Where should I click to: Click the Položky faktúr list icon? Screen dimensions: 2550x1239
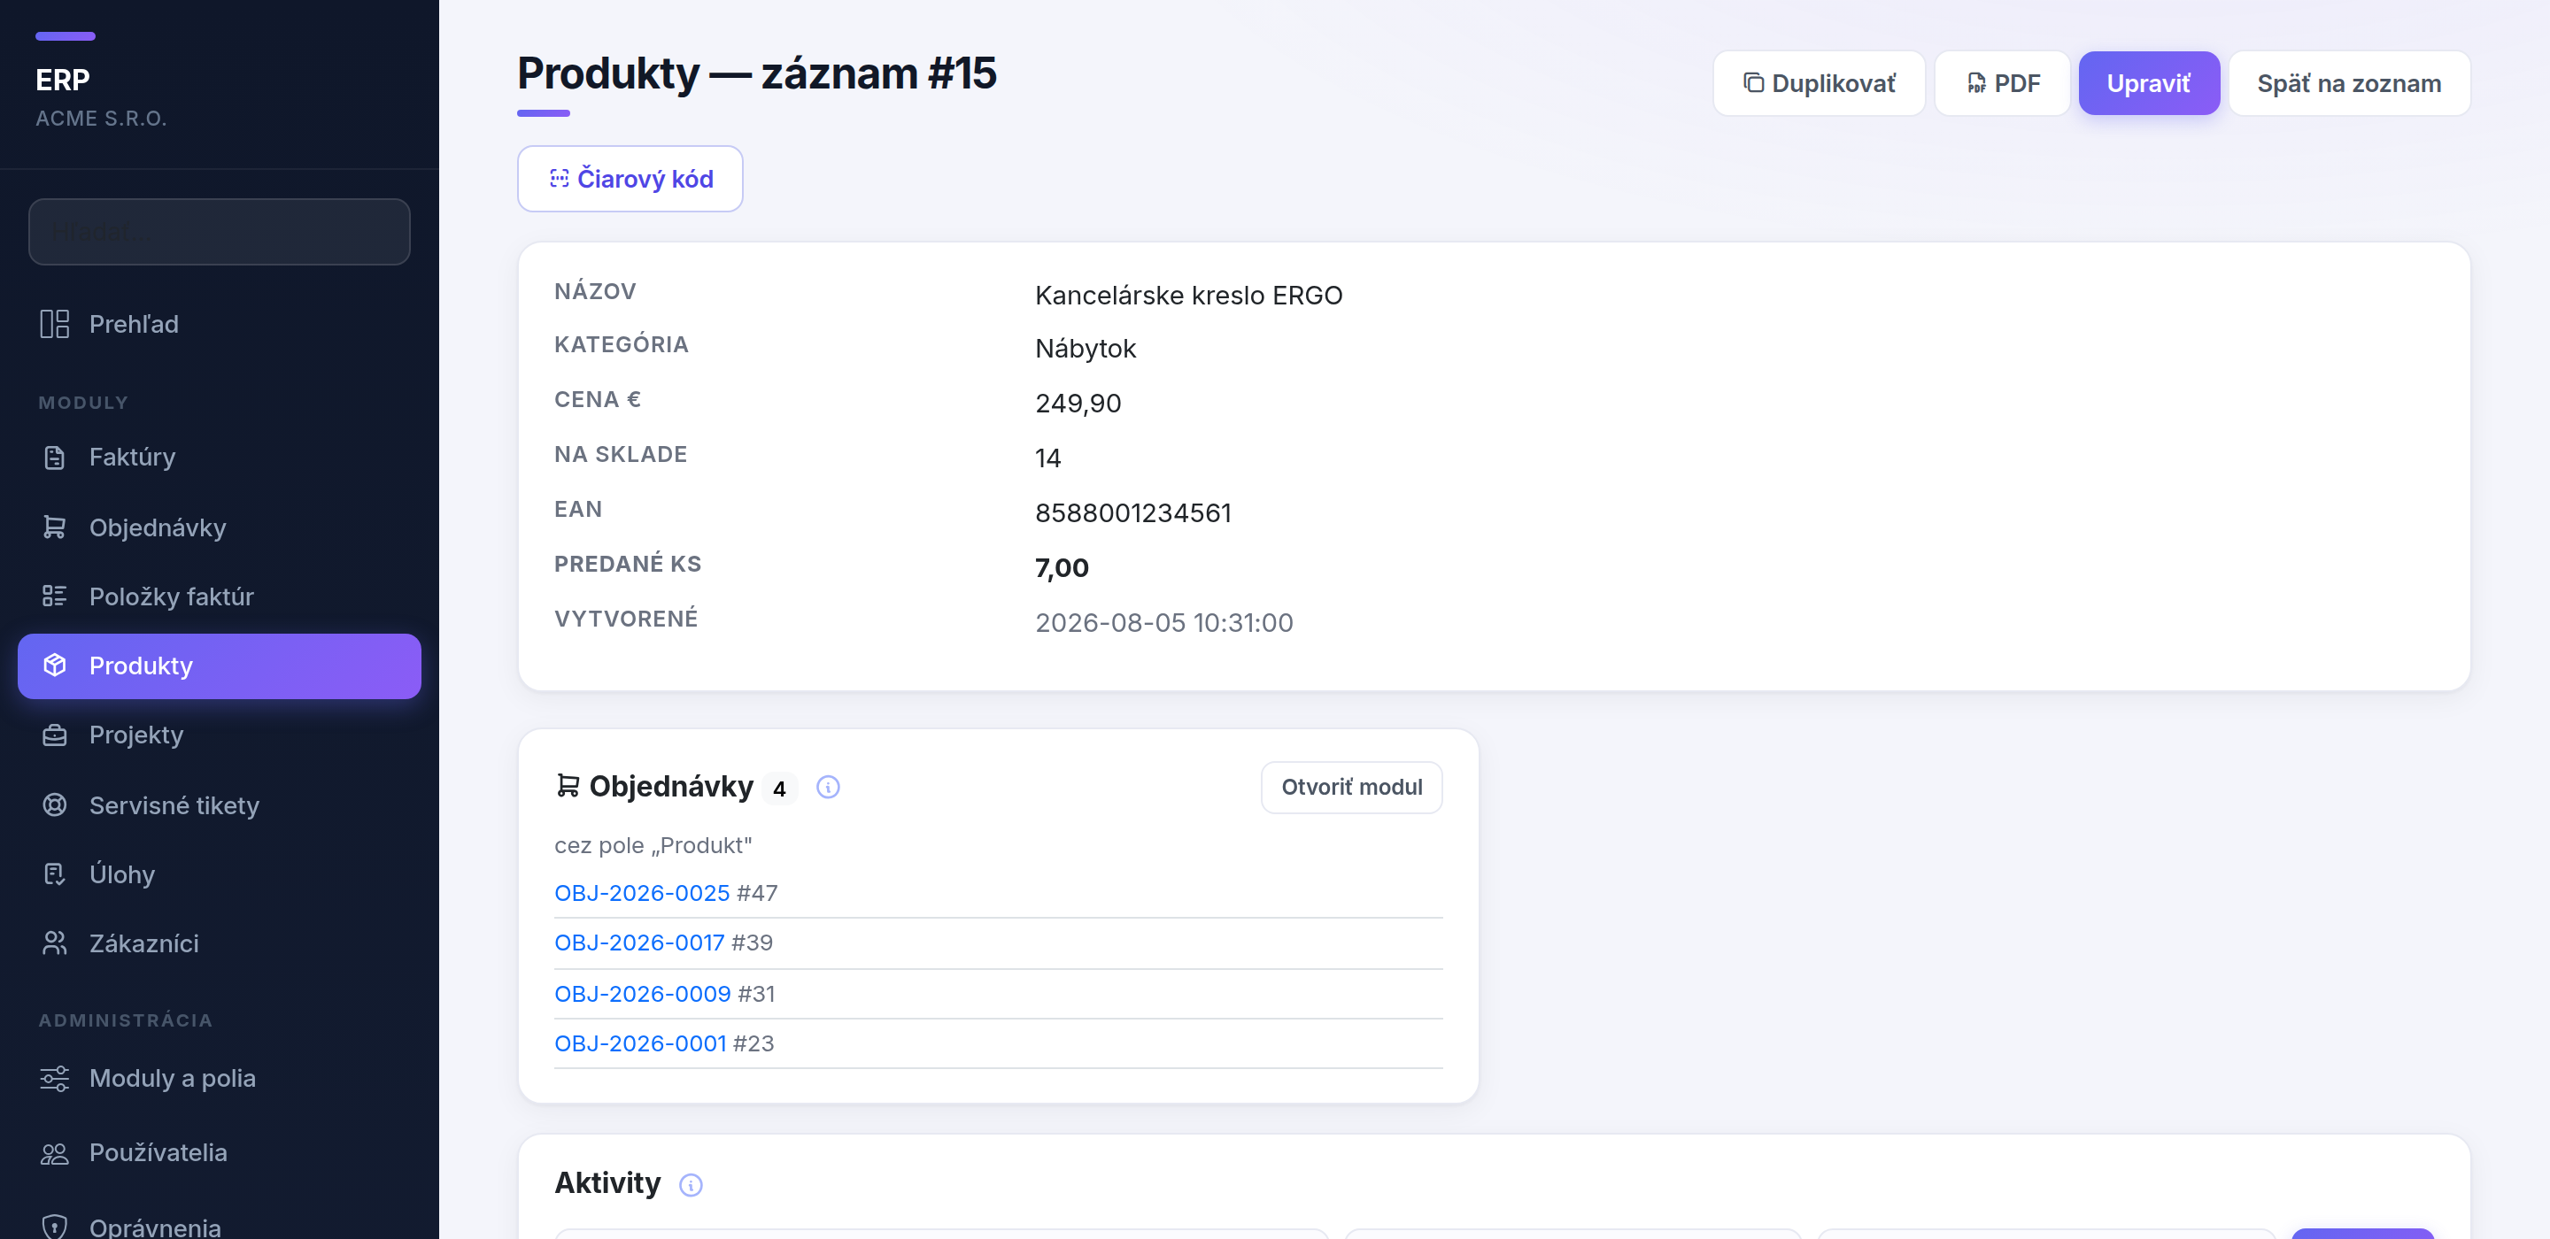(54, 596)
